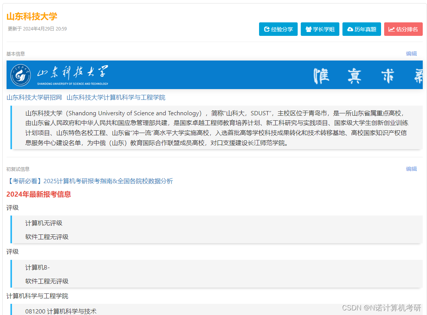Click the 计算机科学与工程学院 subheading
Image resolution: width=427 pixels, height=315 pixels.
37,296
